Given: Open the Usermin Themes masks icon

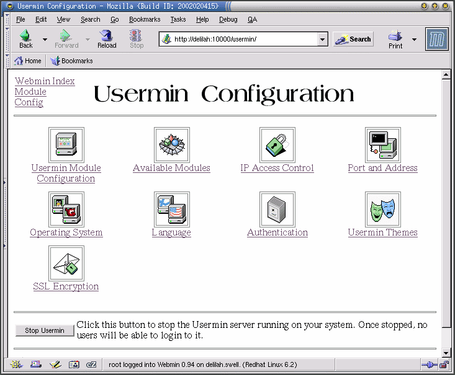Looking at the screenshot, I should (x=383, y=210).
